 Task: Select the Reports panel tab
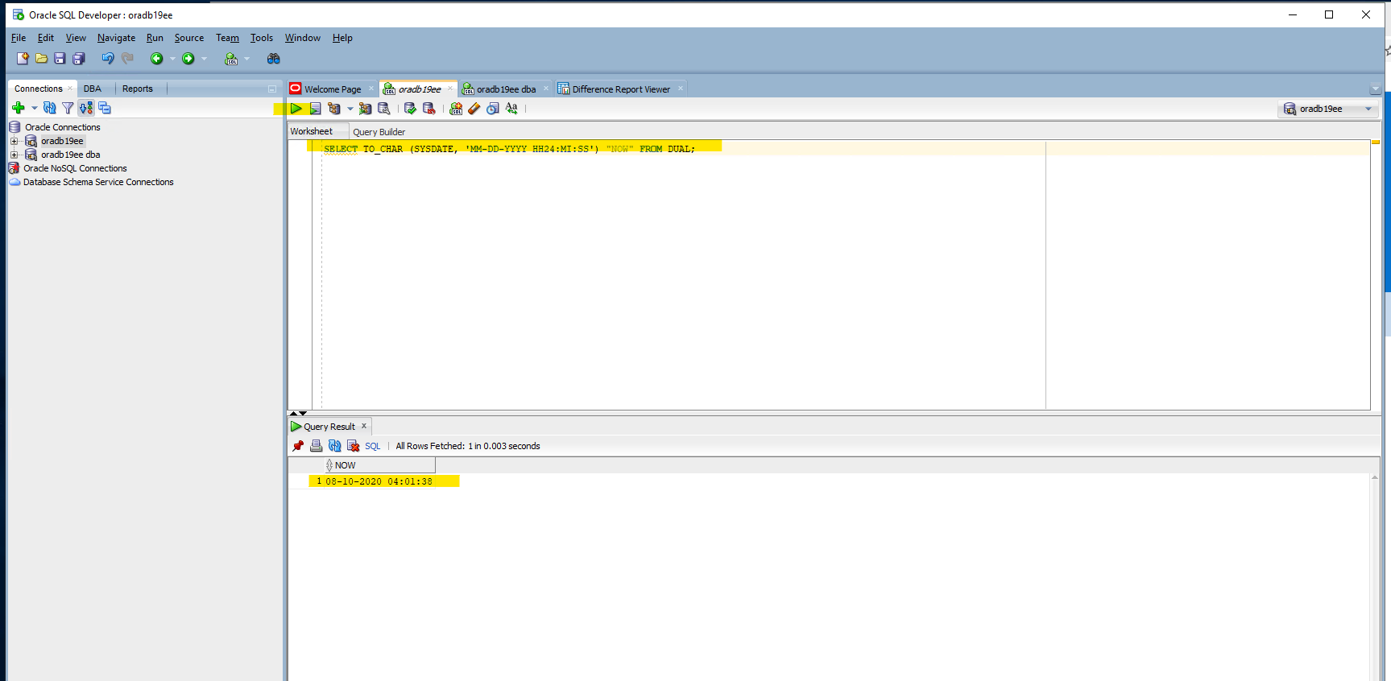pyautogui.click(x=138, y=89)
